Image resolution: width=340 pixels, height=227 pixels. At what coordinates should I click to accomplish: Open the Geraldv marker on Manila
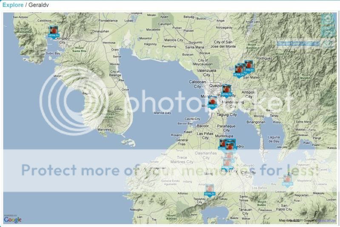(x=212, y=103)
